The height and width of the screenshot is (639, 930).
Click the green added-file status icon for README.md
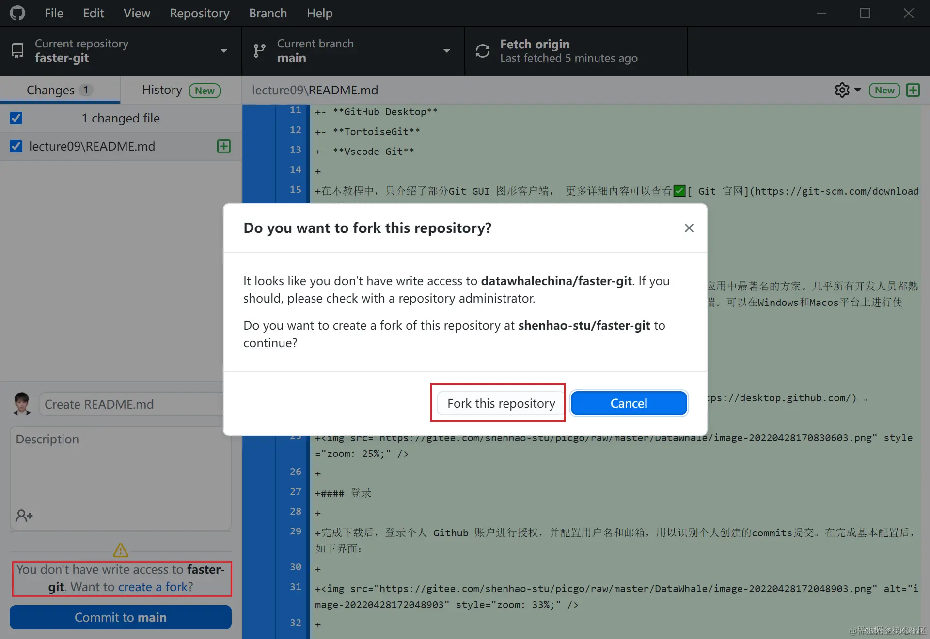(224, 146)
